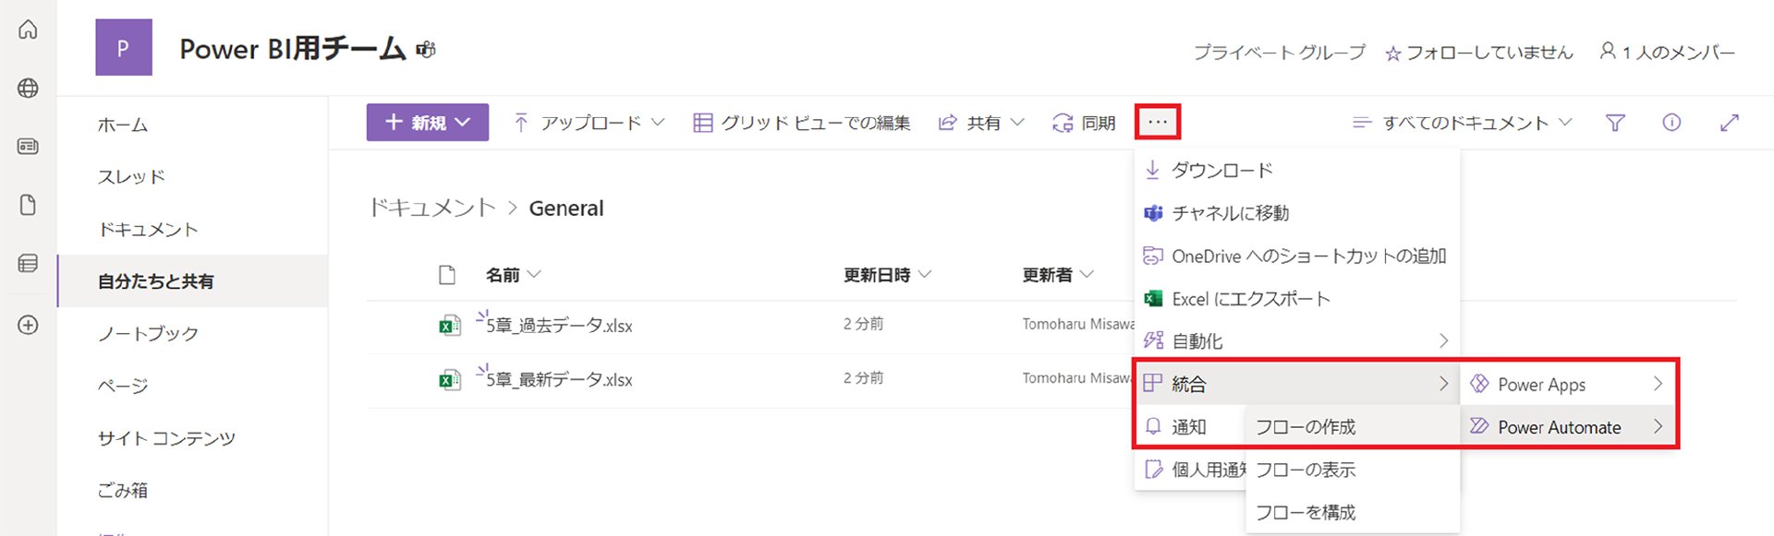Click the member person icon
The height and width of the screenshot is (536, 1774).
1608,52
